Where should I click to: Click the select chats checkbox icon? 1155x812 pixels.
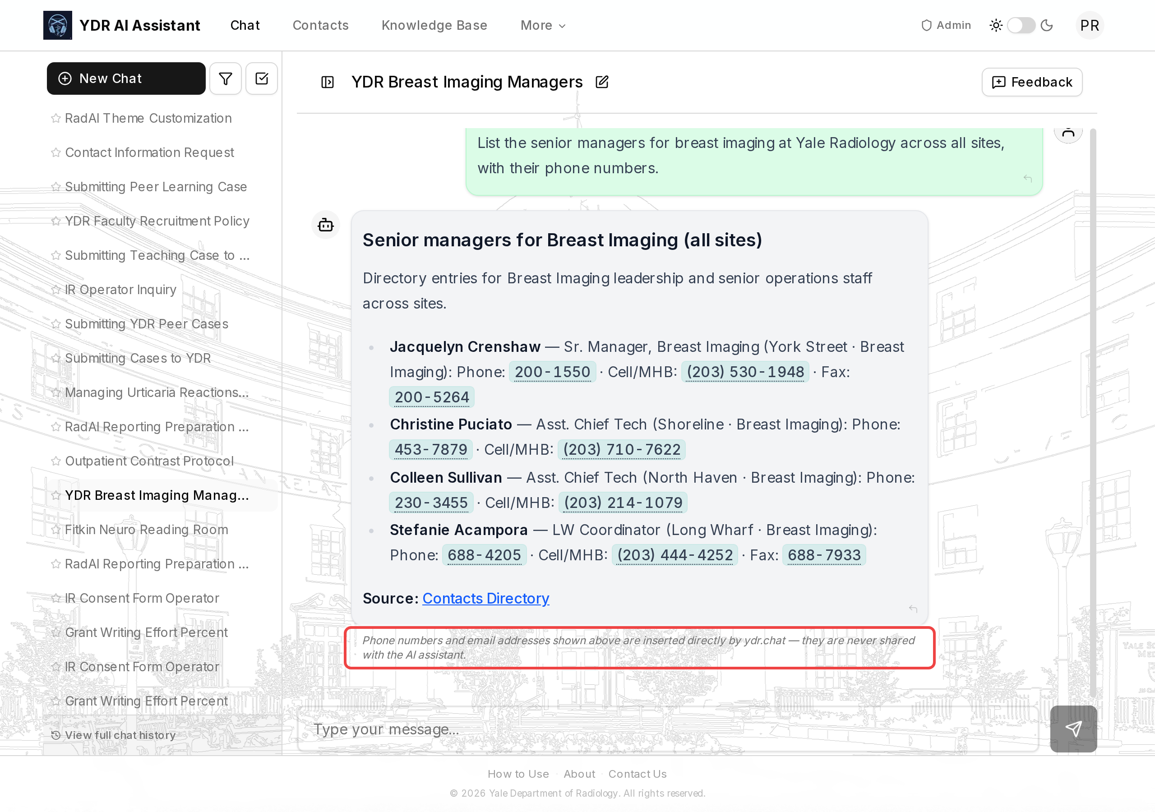262,78
